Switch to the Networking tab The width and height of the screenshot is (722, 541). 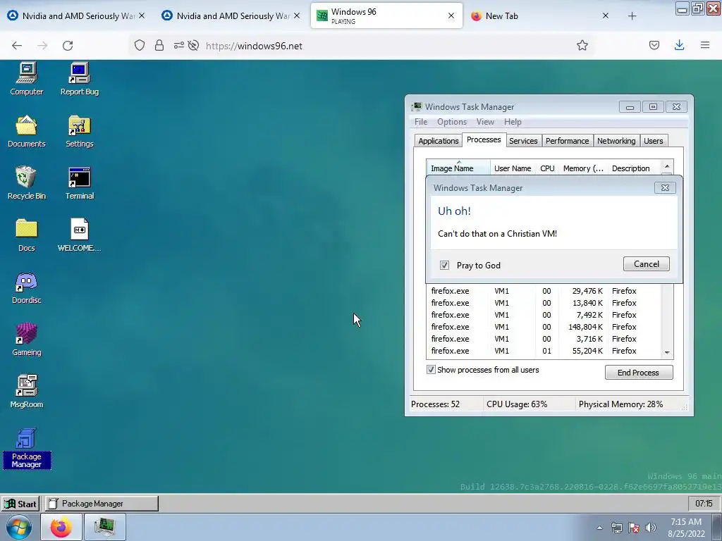point(616,141)
